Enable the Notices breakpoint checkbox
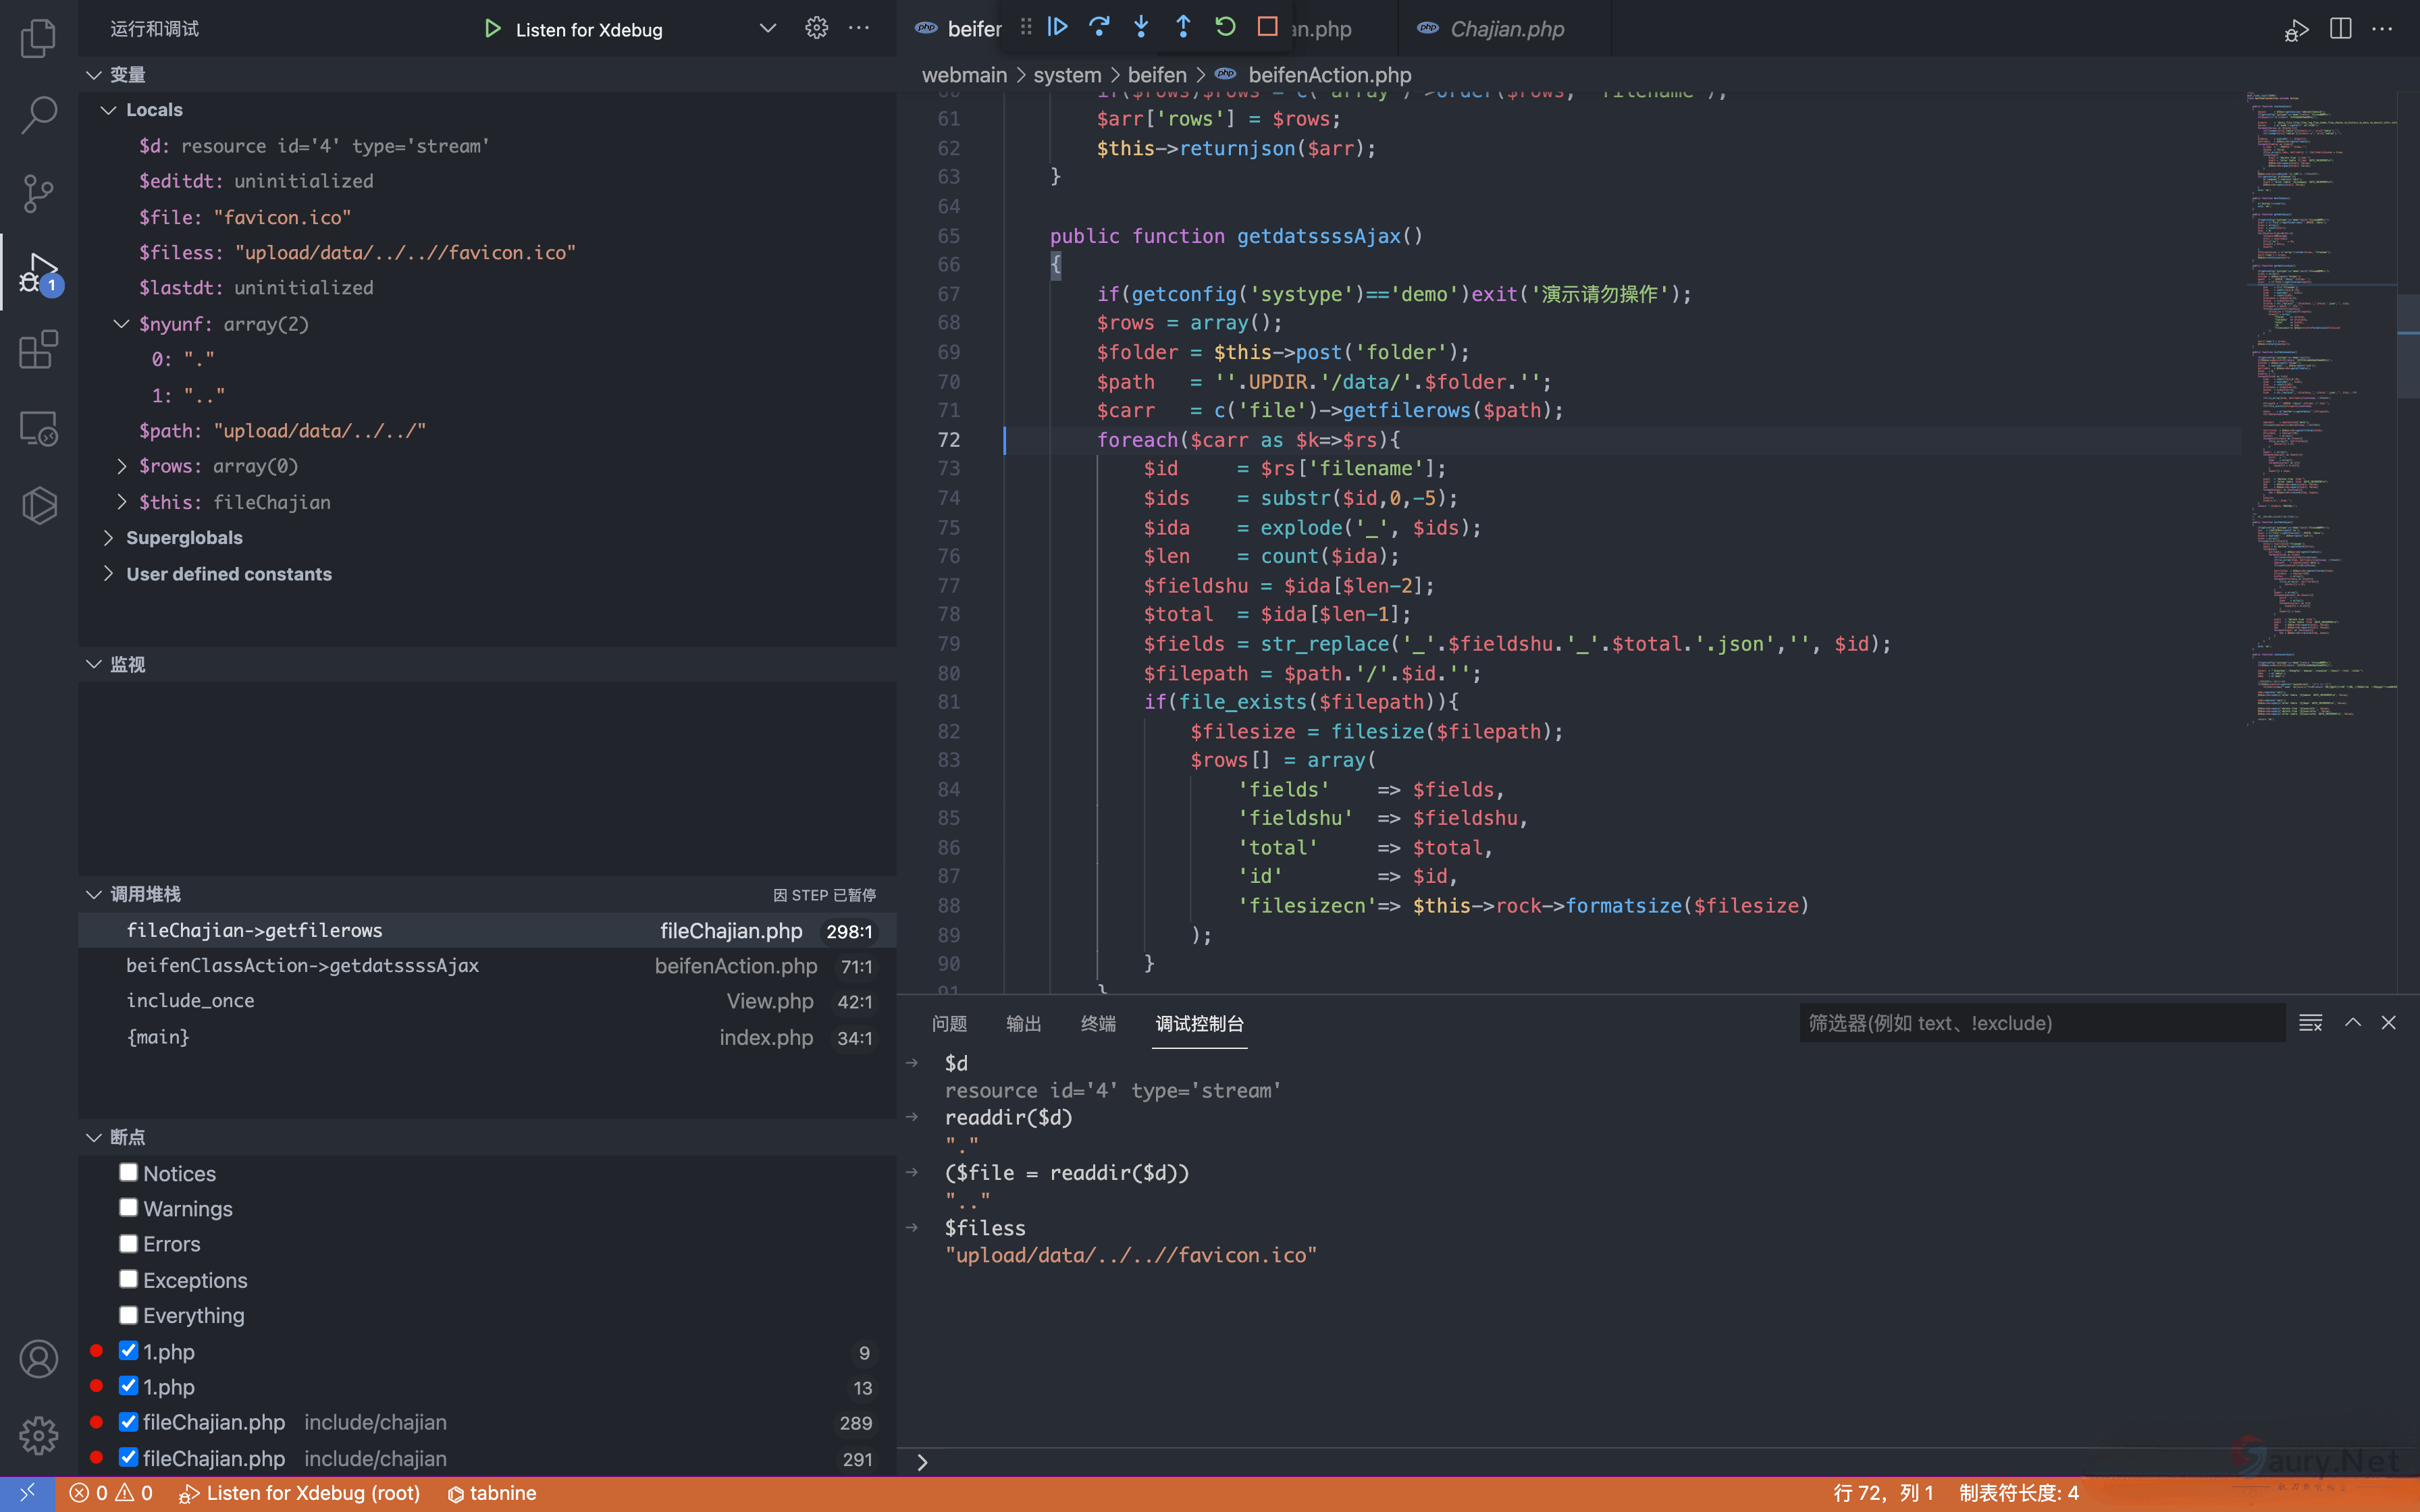 [128, 1172]
